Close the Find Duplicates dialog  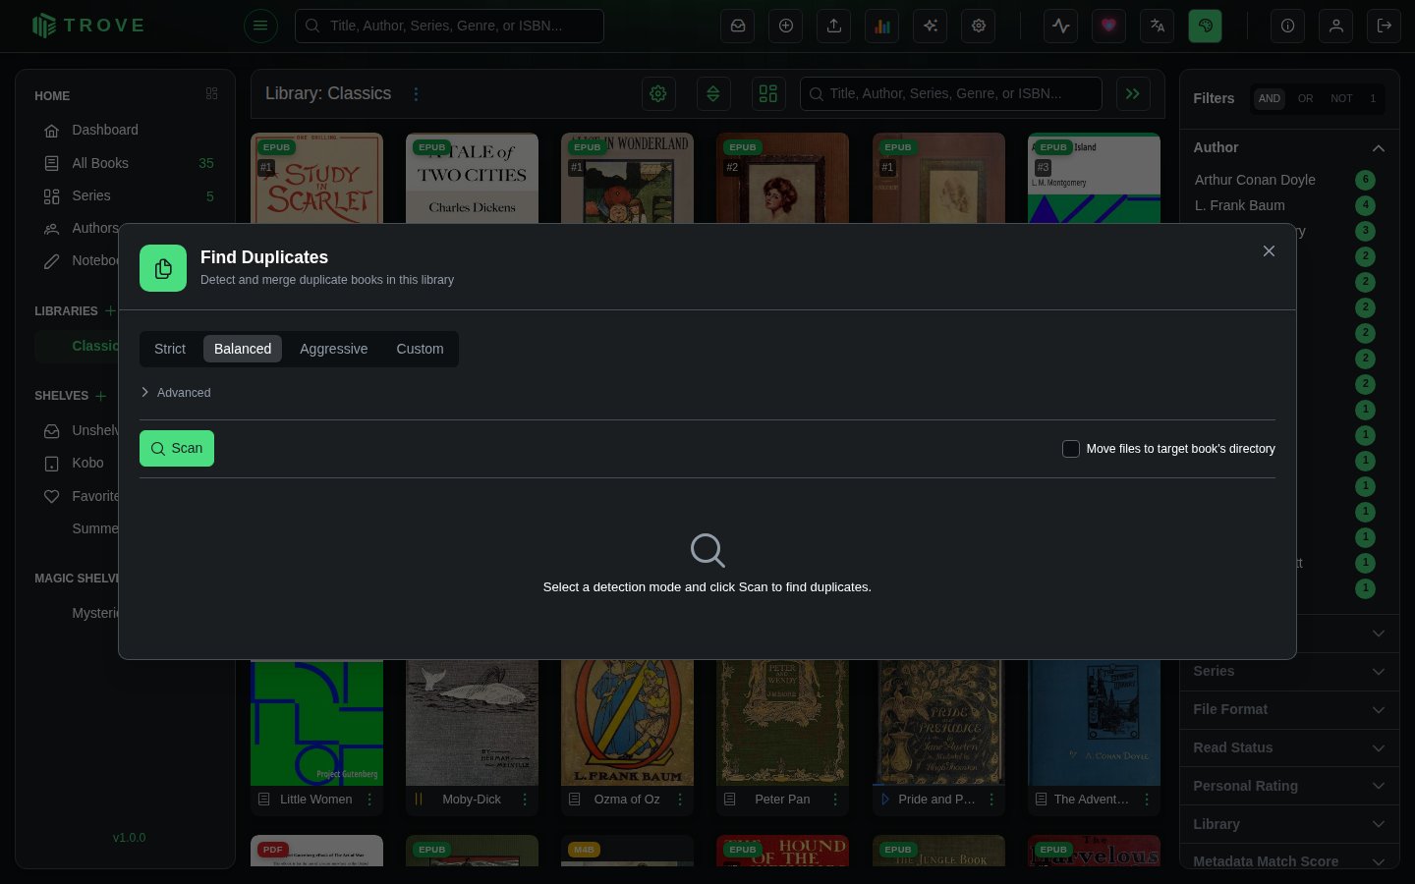1269,251
